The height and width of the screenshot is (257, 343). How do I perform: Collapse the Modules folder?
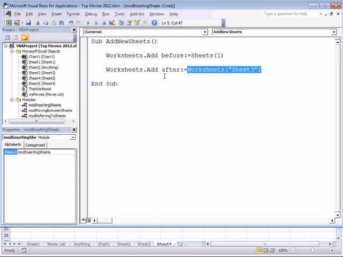[x=12, y=100]
